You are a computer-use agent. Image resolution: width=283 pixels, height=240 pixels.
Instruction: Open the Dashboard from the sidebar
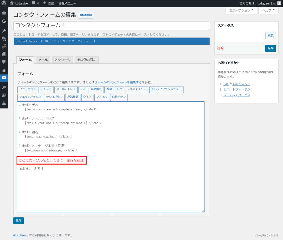pos(4,13)
